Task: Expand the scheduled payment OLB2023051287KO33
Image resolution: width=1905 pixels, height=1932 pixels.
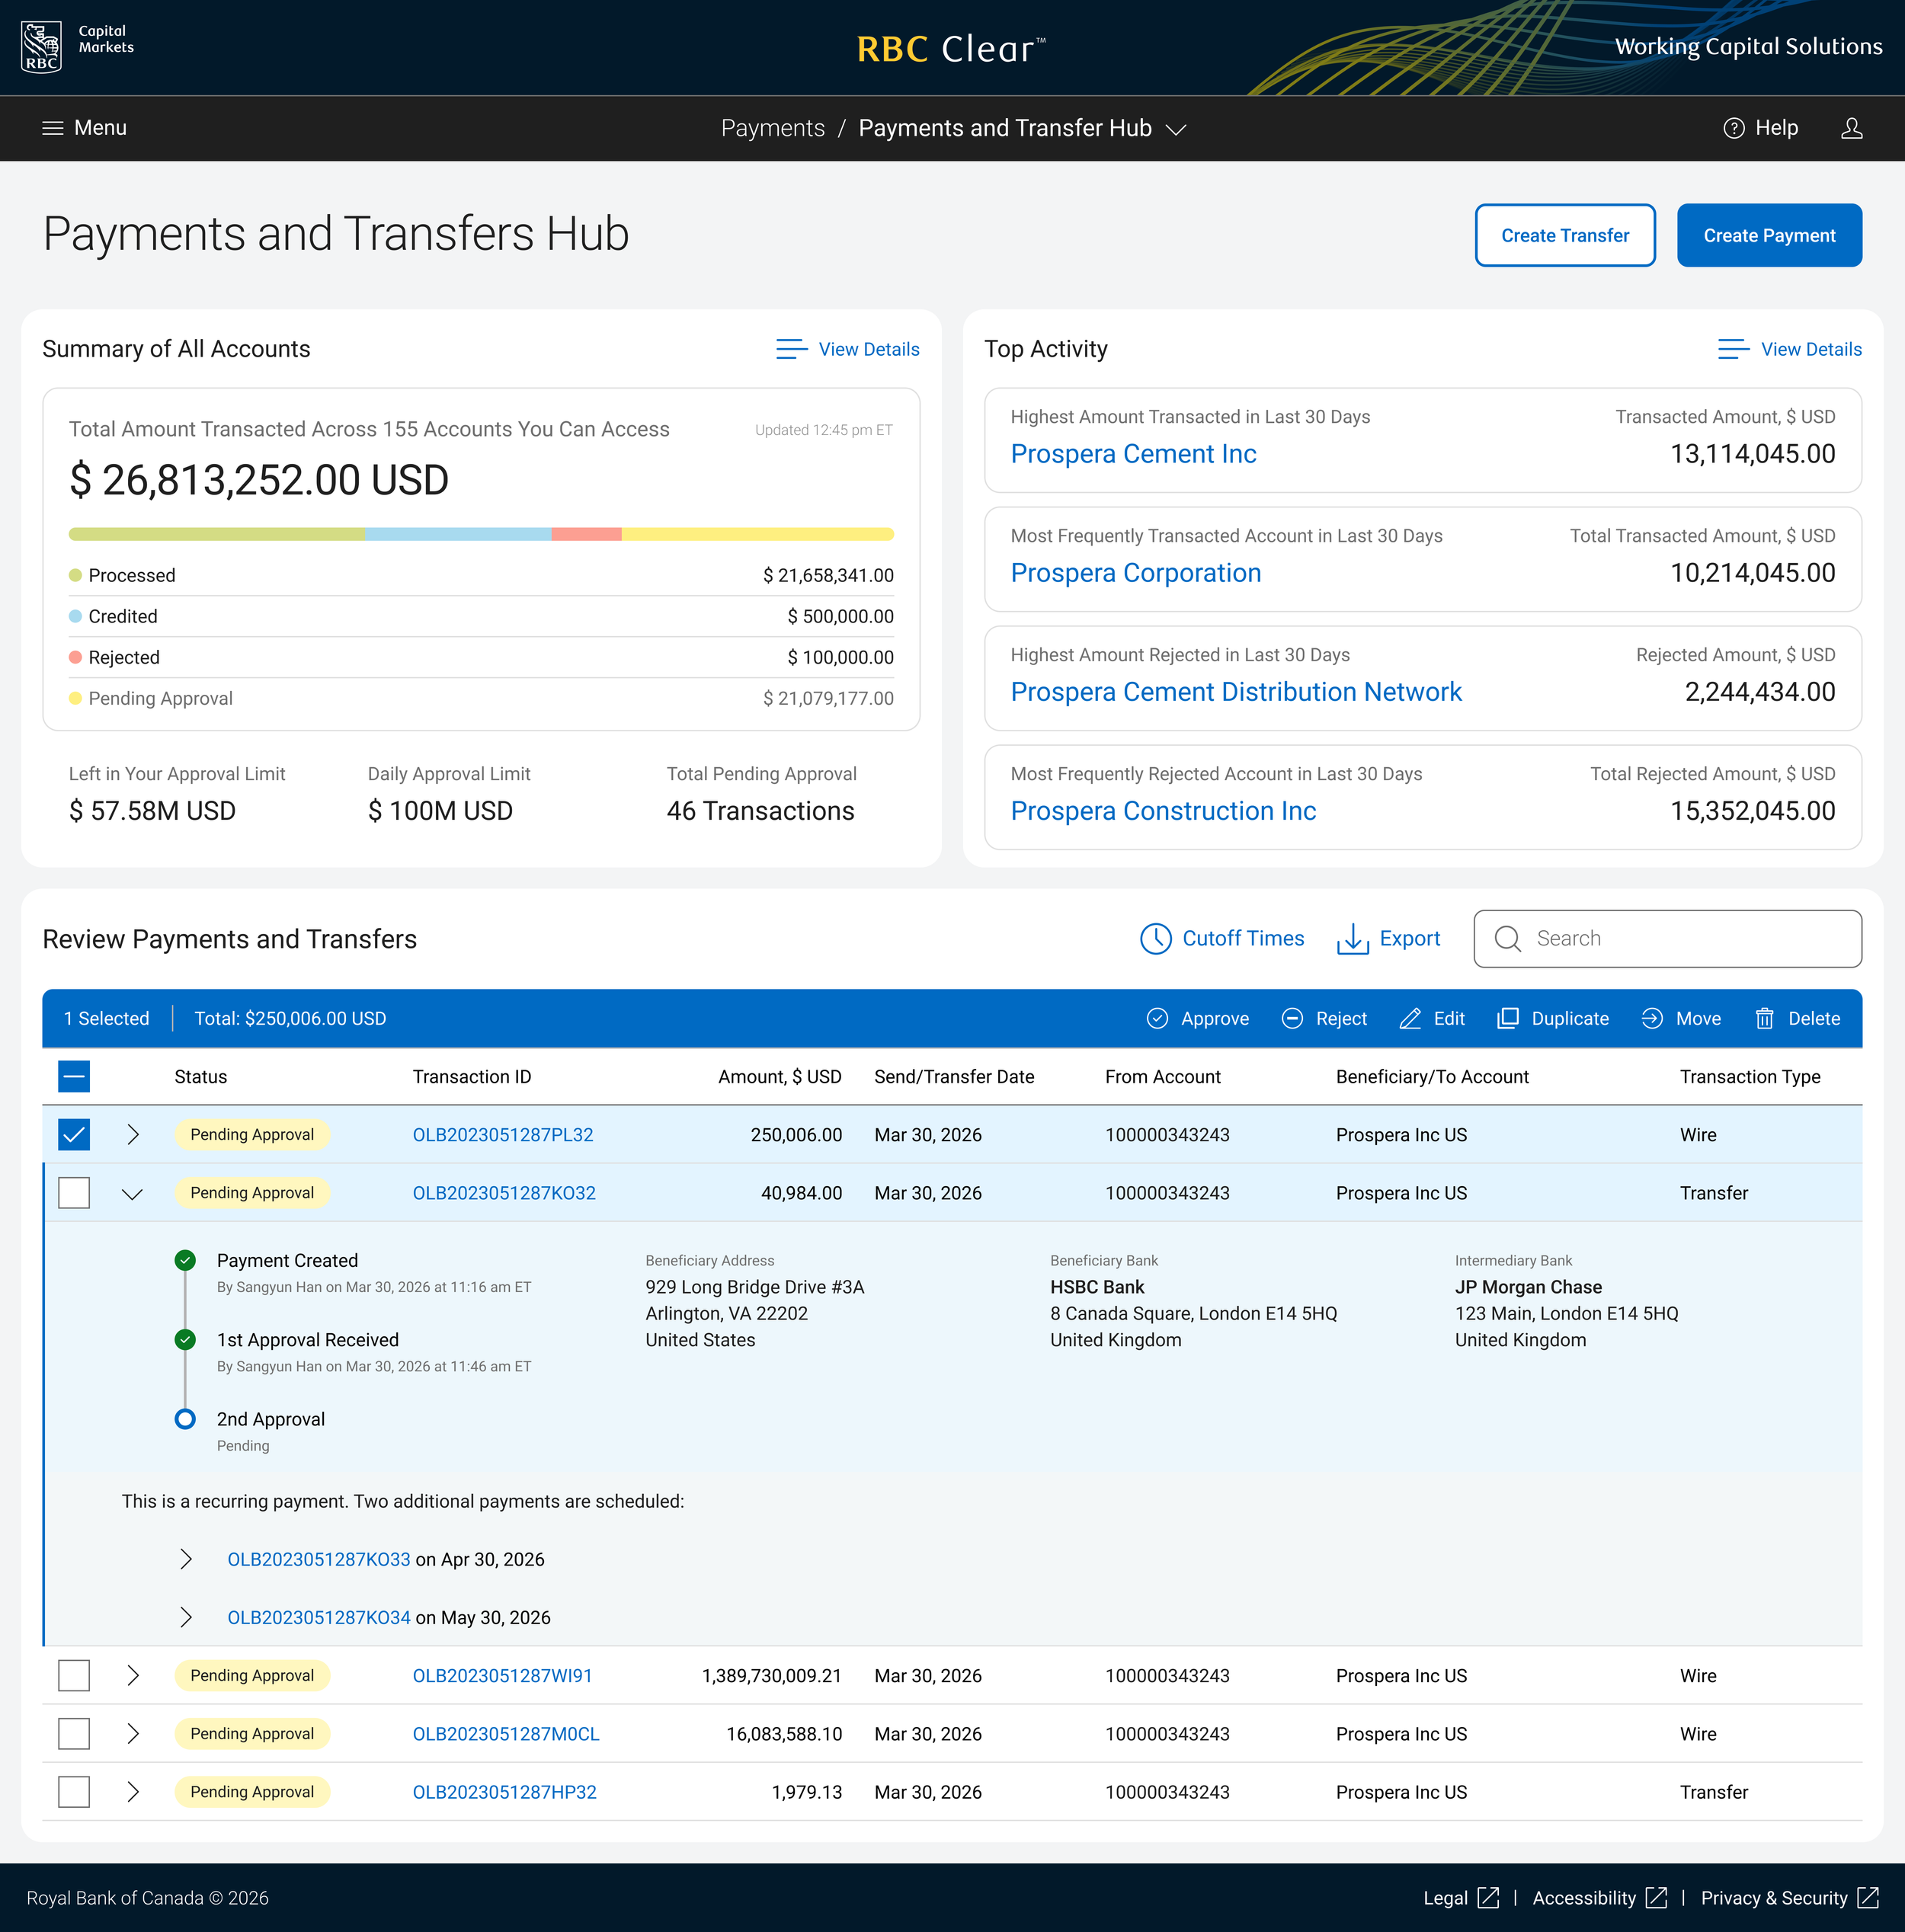Action: [x=186, y=1559]
